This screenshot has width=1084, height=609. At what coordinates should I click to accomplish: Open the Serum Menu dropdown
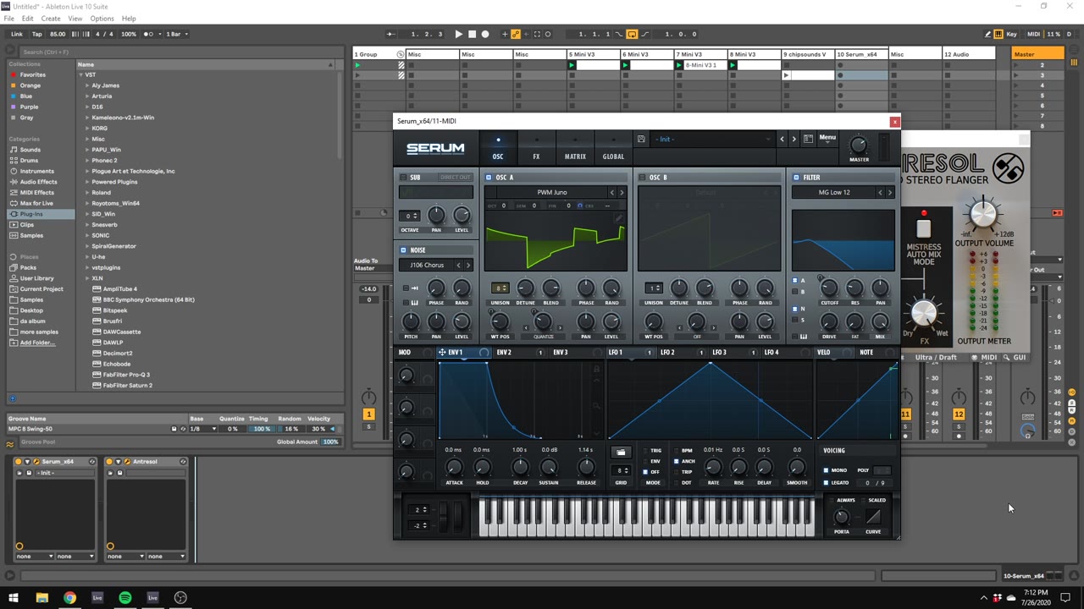point(827,139)
